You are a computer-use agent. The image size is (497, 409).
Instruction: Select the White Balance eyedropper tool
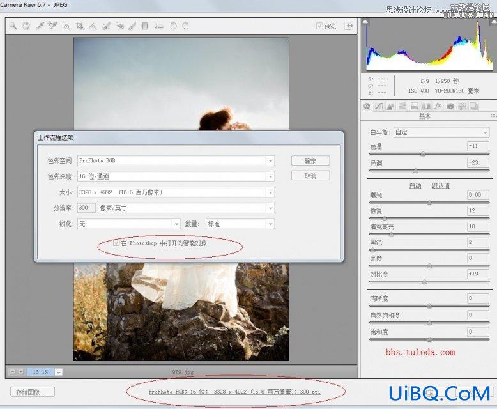(x=40, y=26)
